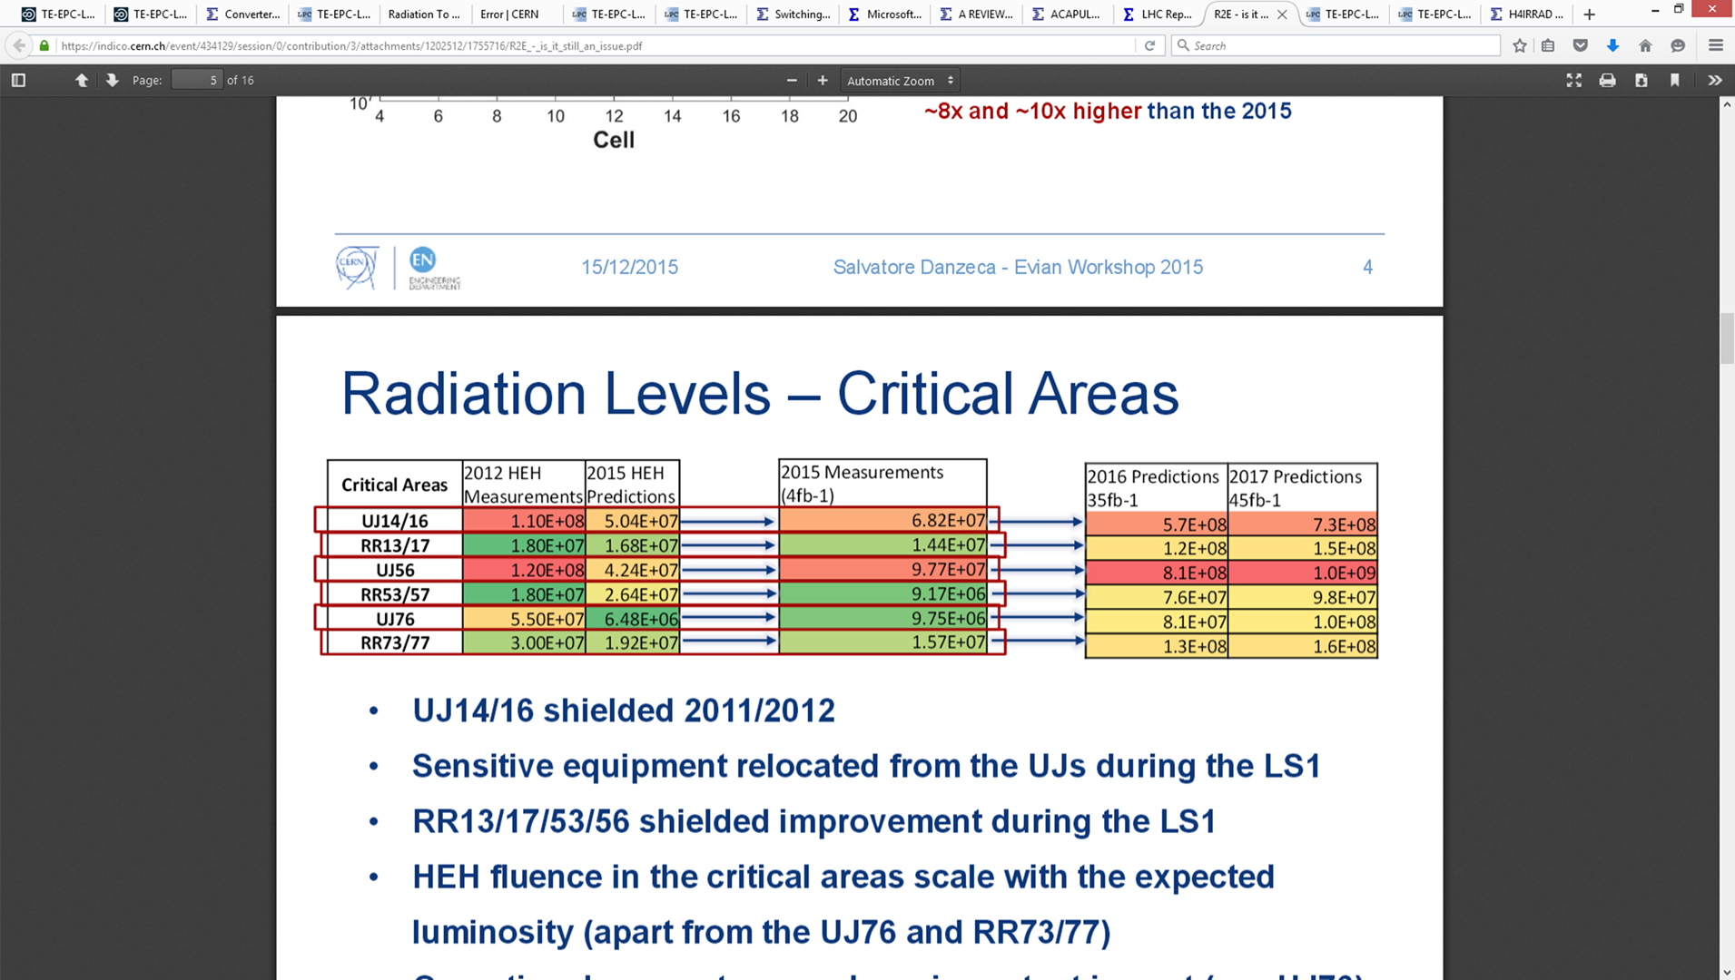Switch to the Switching tab
Viewport: 1735px width, 980px height.
(x=794, y=14)
